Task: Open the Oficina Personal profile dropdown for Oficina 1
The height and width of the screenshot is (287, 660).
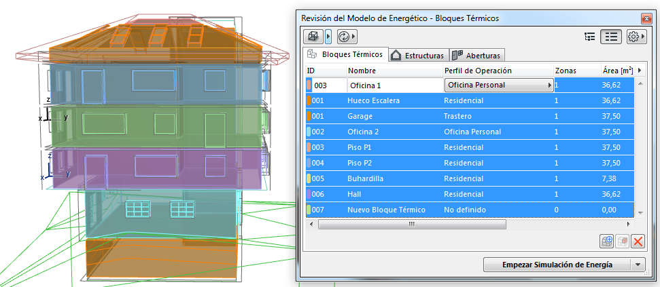Action: point(499,85)
